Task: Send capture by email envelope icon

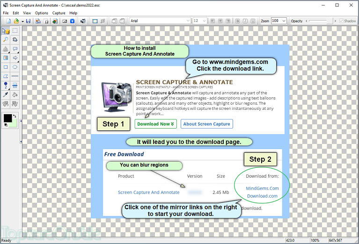Action: click(65, 21)
